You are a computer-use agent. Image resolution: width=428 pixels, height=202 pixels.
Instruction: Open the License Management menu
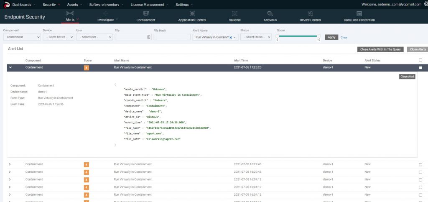point(150,4)
